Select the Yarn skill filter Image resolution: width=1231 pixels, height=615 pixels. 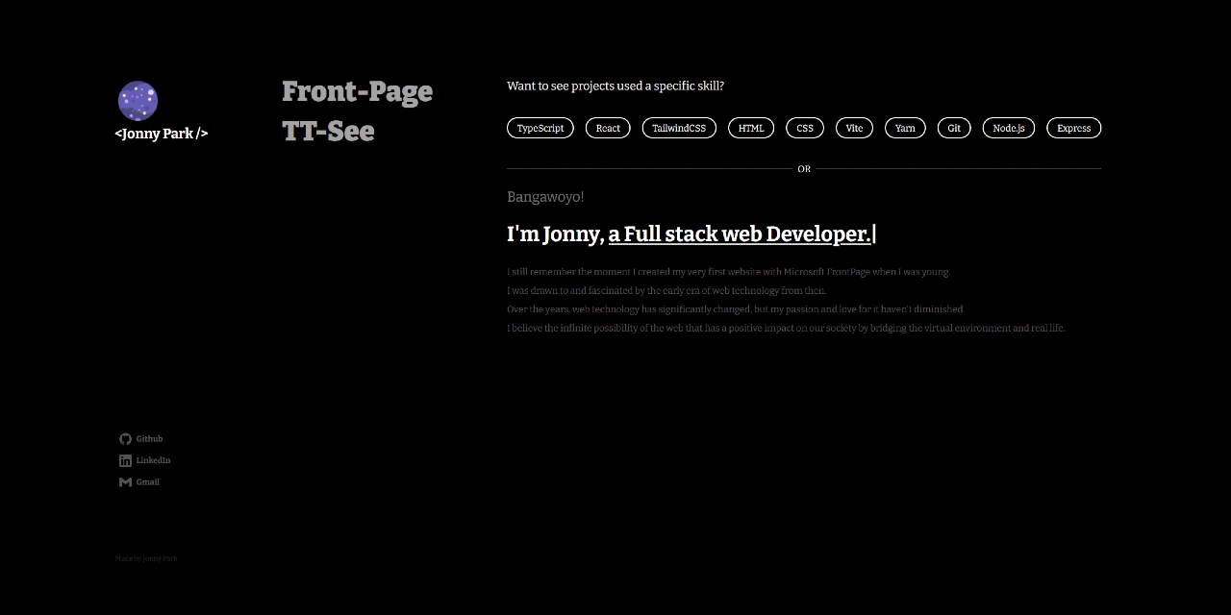coord(904,127)
